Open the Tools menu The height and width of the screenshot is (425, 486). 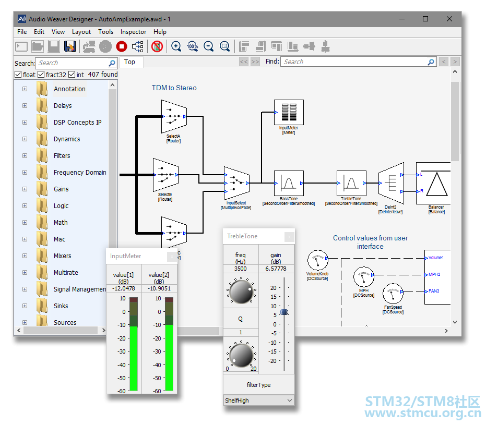[105, 32]
